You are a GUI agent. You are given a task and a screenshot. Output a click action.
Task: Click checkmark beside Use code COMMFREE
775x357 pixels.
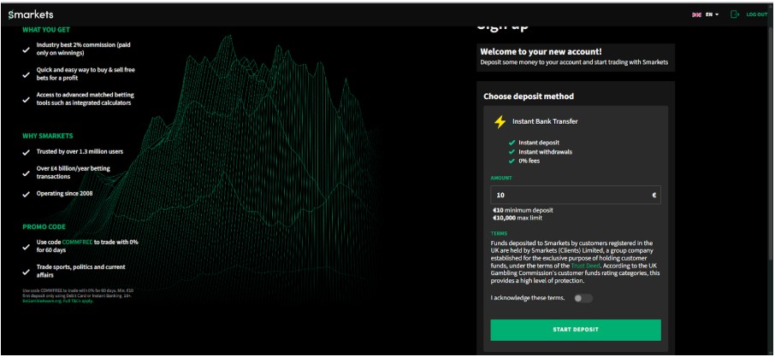point(27,246)
